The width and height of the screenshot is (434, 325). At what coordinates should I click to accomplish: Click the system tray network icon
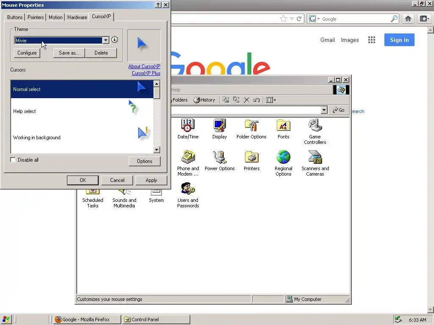tap(398, 319)
